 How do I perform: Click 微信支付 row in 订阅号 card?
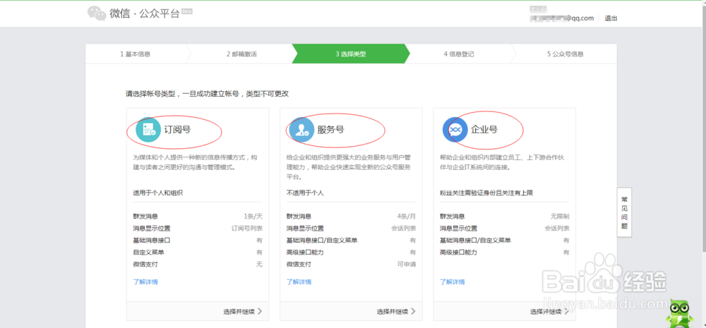point(198,264)
